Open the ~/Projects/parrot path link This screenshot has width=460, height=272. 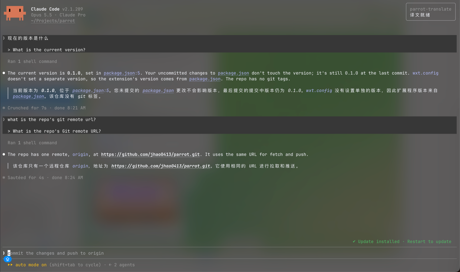(53, 21)
